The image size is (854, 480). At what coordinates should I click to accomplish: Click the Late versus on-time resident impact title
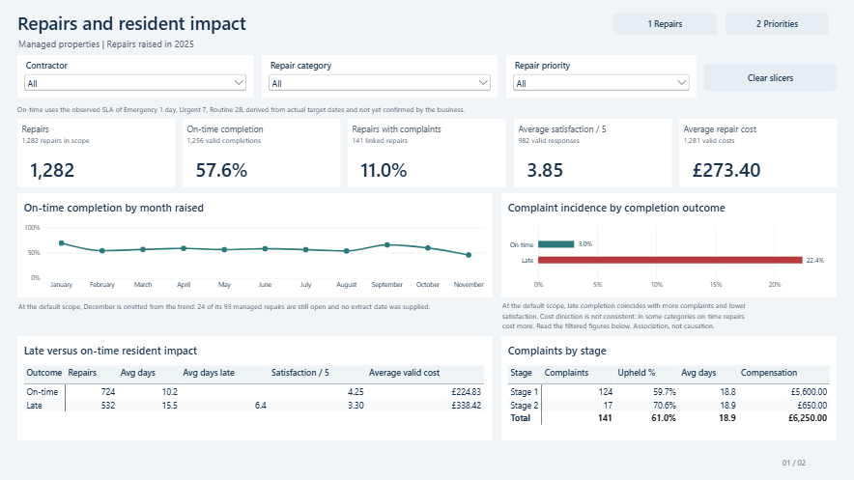coord(110,351)
